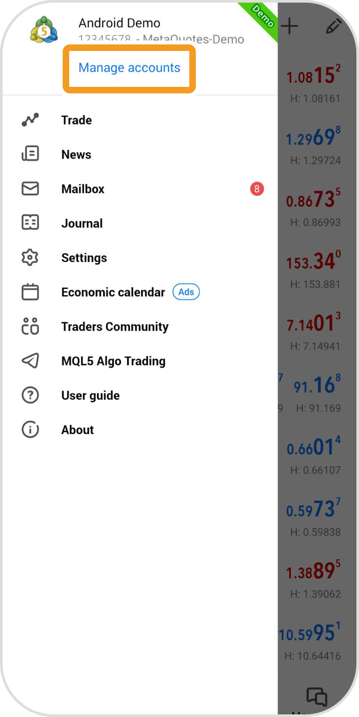This screenshot has width=359, height=717.
Task: Open Manage accounts link
Action: (129, 68)
